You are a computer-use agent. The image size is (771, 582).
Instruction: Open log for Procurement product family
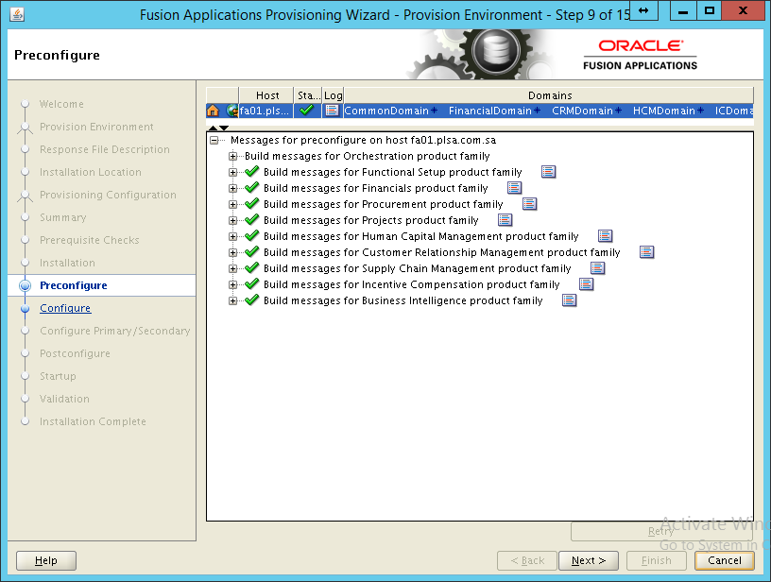point(529,204)
